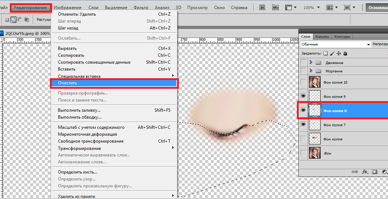
Task: Select Скопировать in the Edit menu
Action: [x=114, y=55]
